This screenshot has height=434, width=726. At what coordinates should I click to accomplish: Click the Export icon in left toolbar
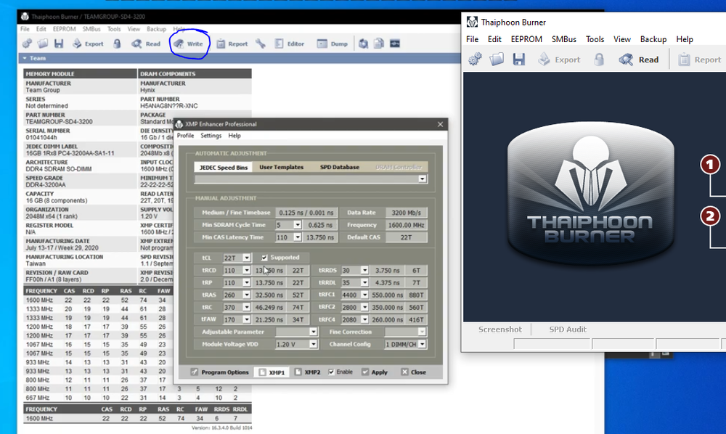point(87,44)
